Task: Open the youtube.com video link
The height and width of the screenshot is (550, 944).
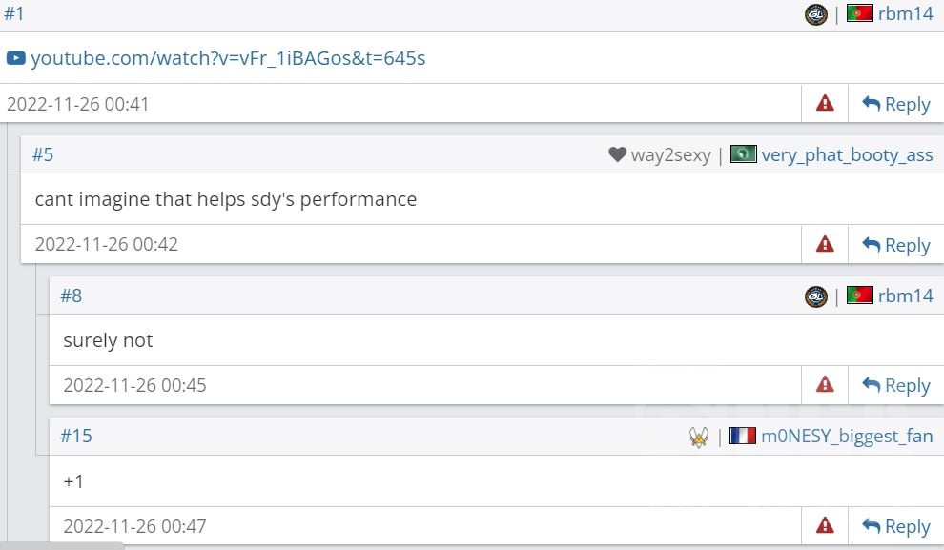Action: (228, 58)
